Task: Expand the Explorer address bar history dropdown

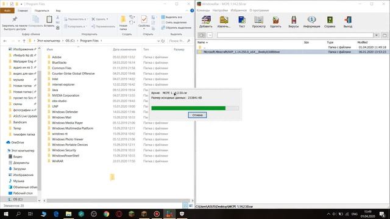Action: click(158, 41)
